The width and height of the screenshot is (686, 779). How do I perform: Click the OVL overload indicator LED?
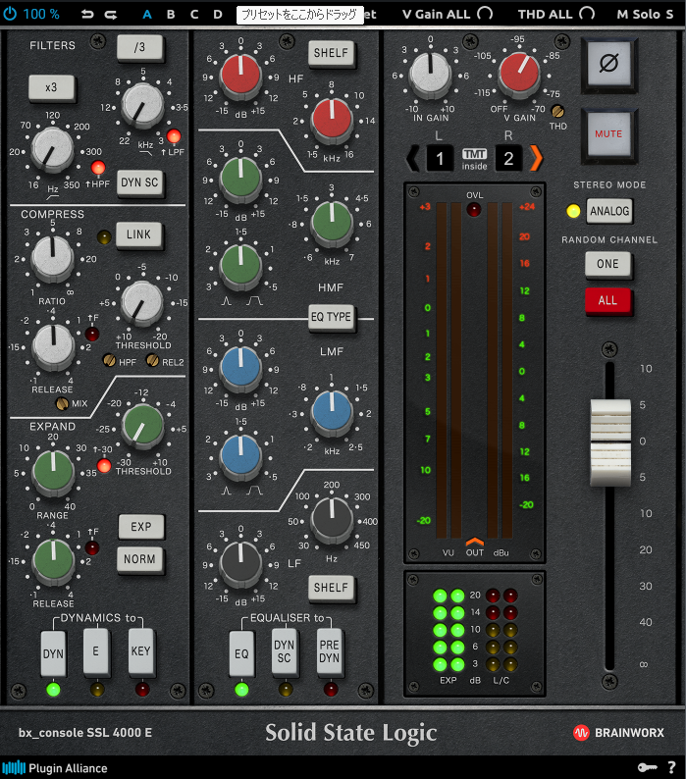[474, 209]
